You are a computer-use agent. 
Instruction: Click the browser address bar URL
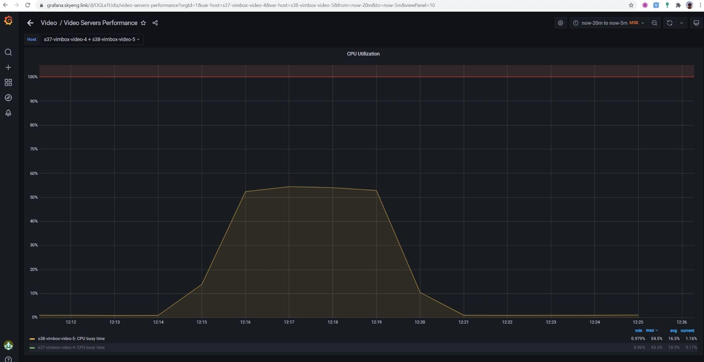[x=241, y=5]
